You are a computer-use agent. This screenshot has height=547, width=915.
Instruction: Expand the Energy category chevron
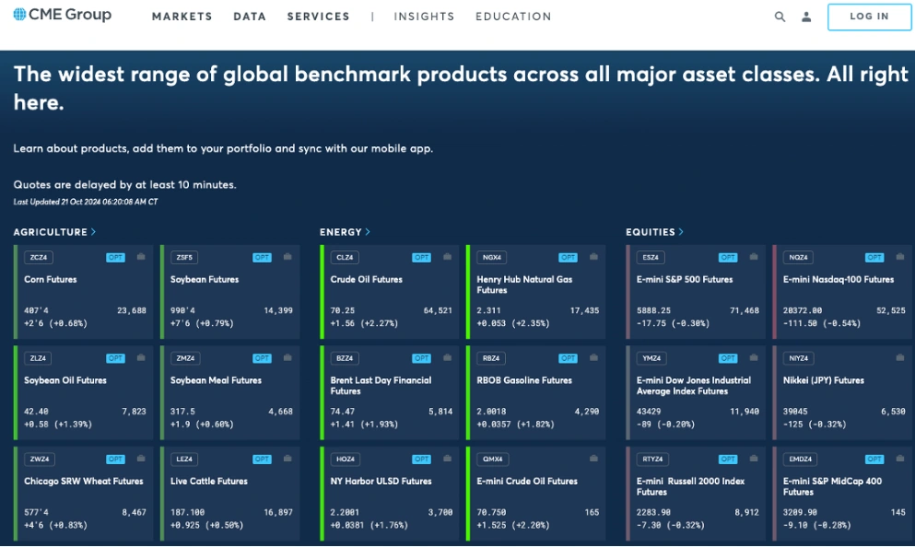(368, 232)
